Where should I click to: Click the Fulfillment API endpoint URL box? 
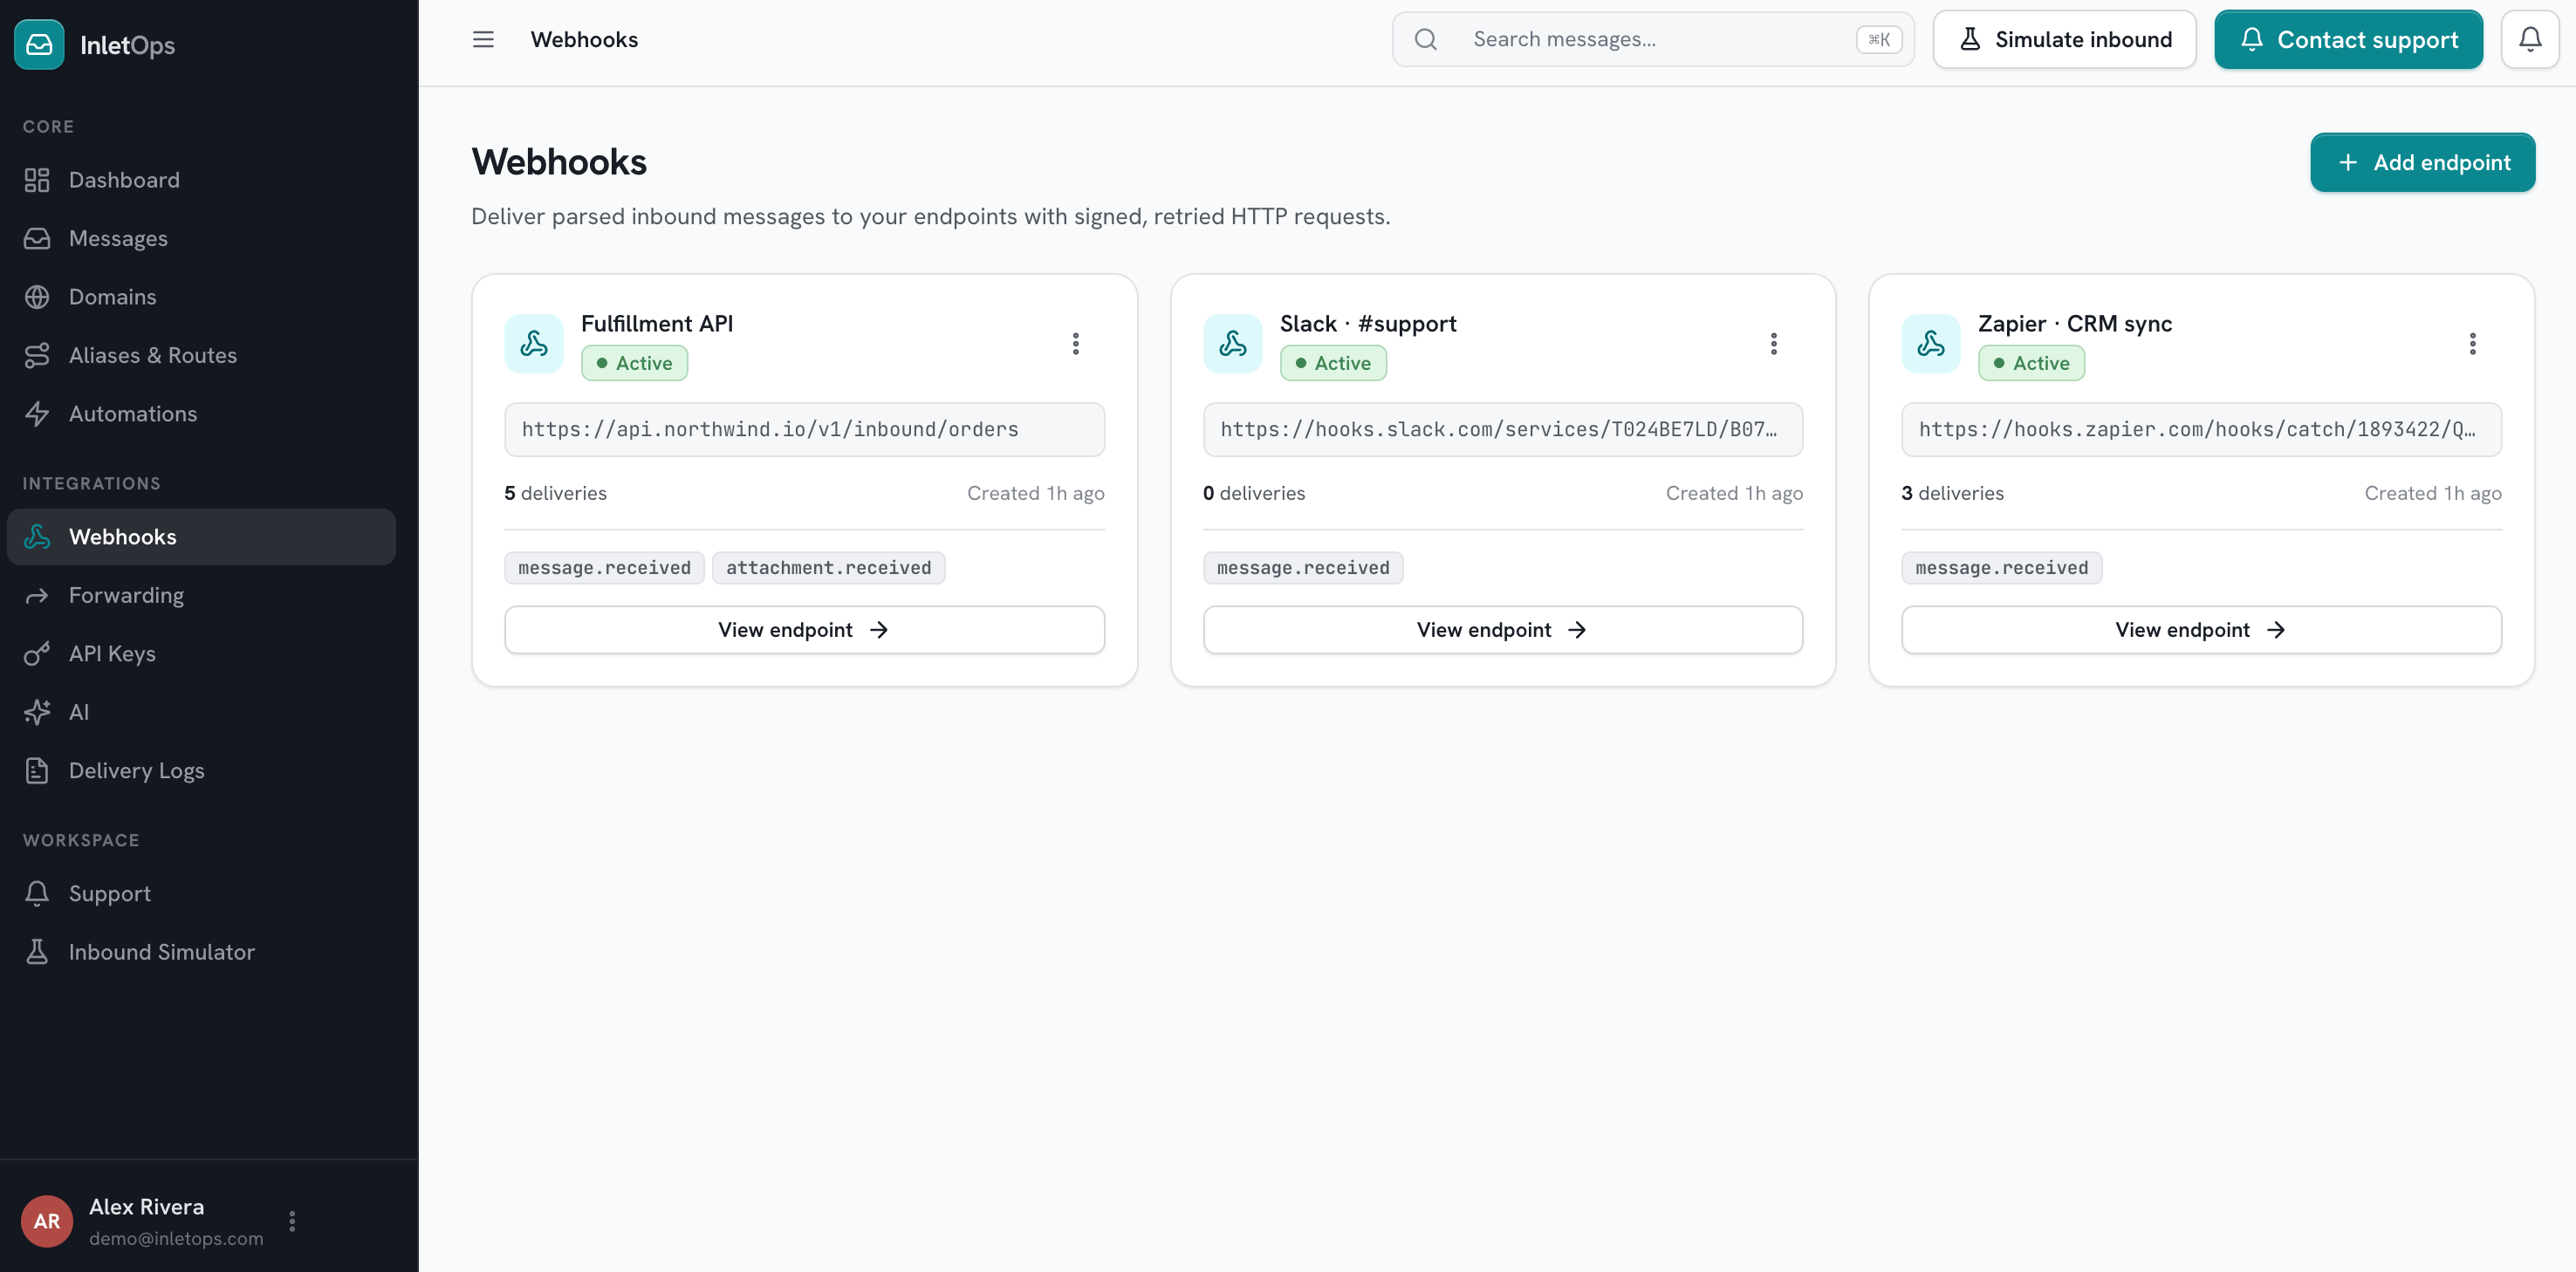tap(804, 429)
